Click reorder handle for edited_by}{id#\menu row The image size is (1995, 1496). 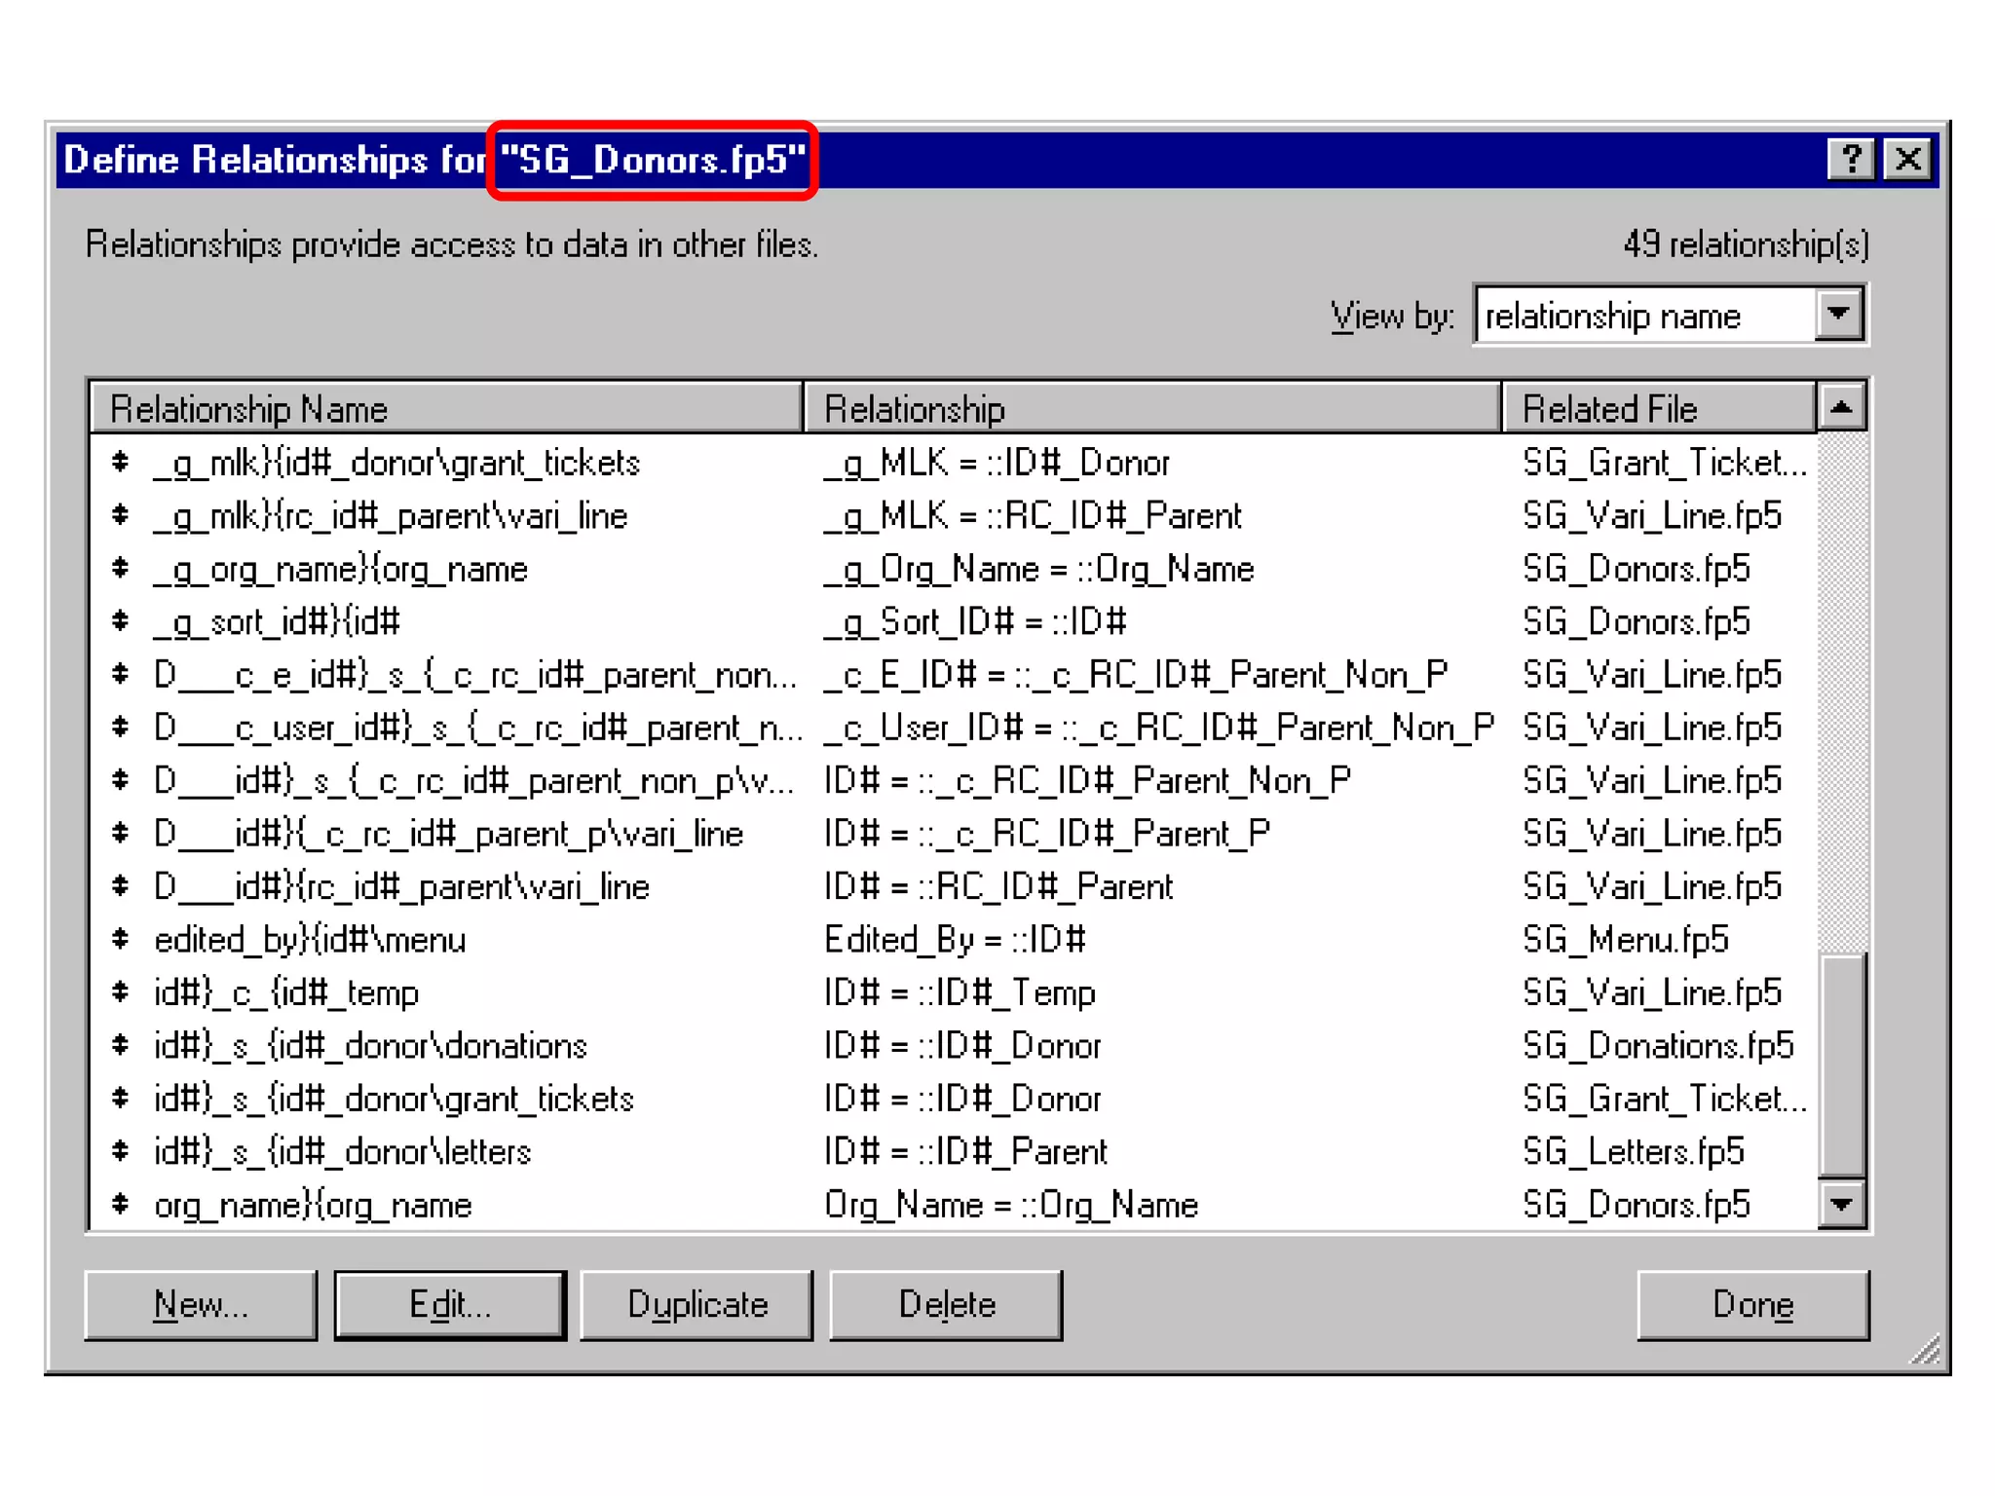121,939
